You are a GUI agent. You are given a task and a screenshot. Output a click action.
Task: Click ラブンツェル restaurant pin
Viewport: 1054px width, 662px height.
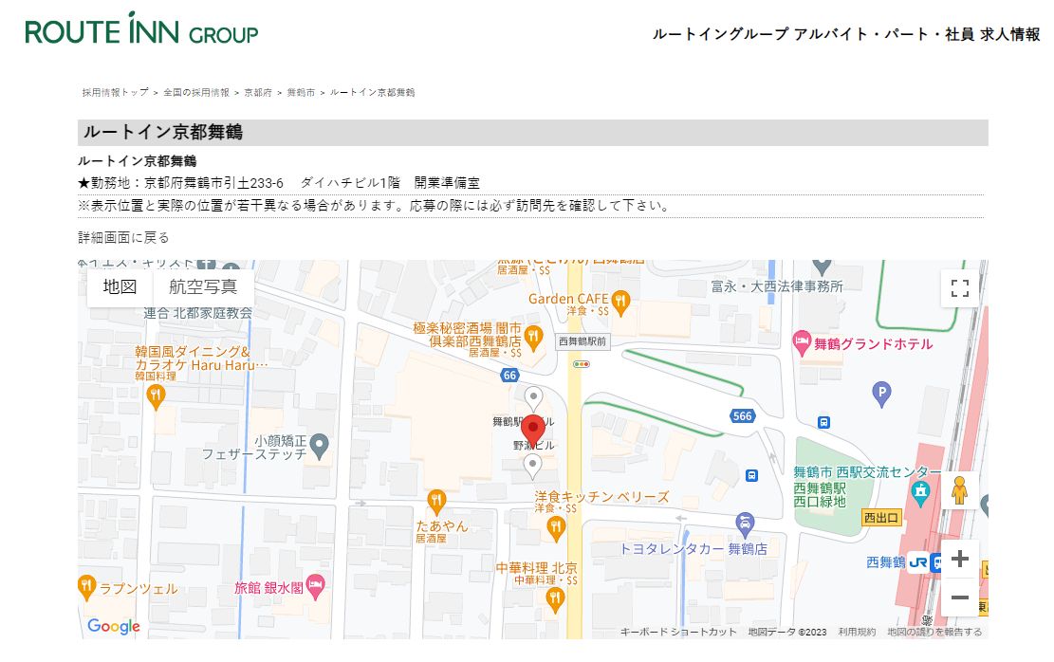[x=86, y=587]
